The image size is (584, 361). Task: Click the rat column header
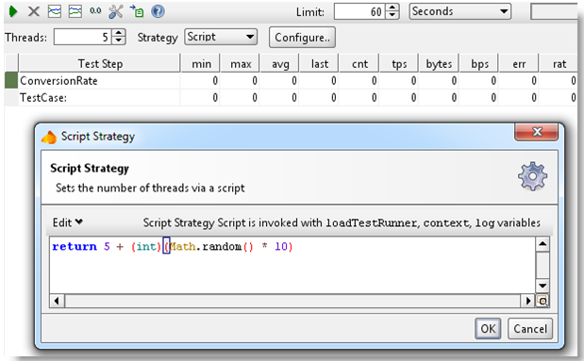tap(559, 64)
